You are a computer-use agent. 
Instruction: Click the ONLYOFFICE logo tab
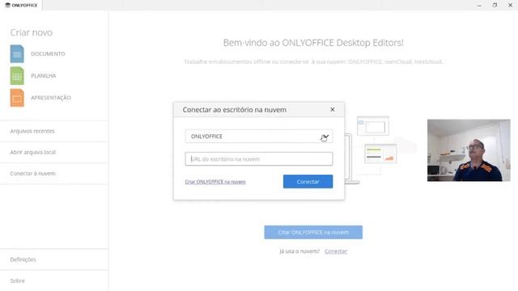(x=21, y=6)
